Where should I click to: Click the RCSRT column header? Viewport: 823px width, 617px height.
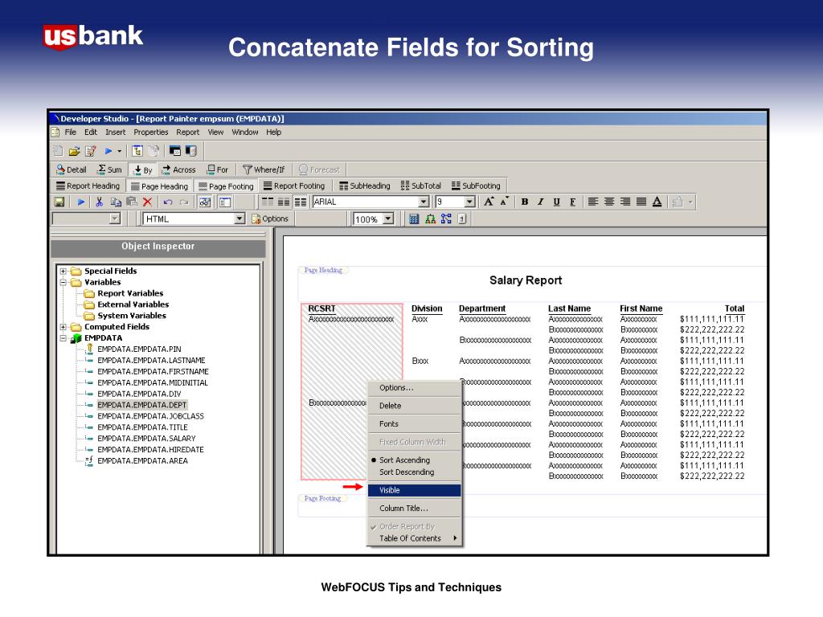pyautogui.click(x=321, y=308)
